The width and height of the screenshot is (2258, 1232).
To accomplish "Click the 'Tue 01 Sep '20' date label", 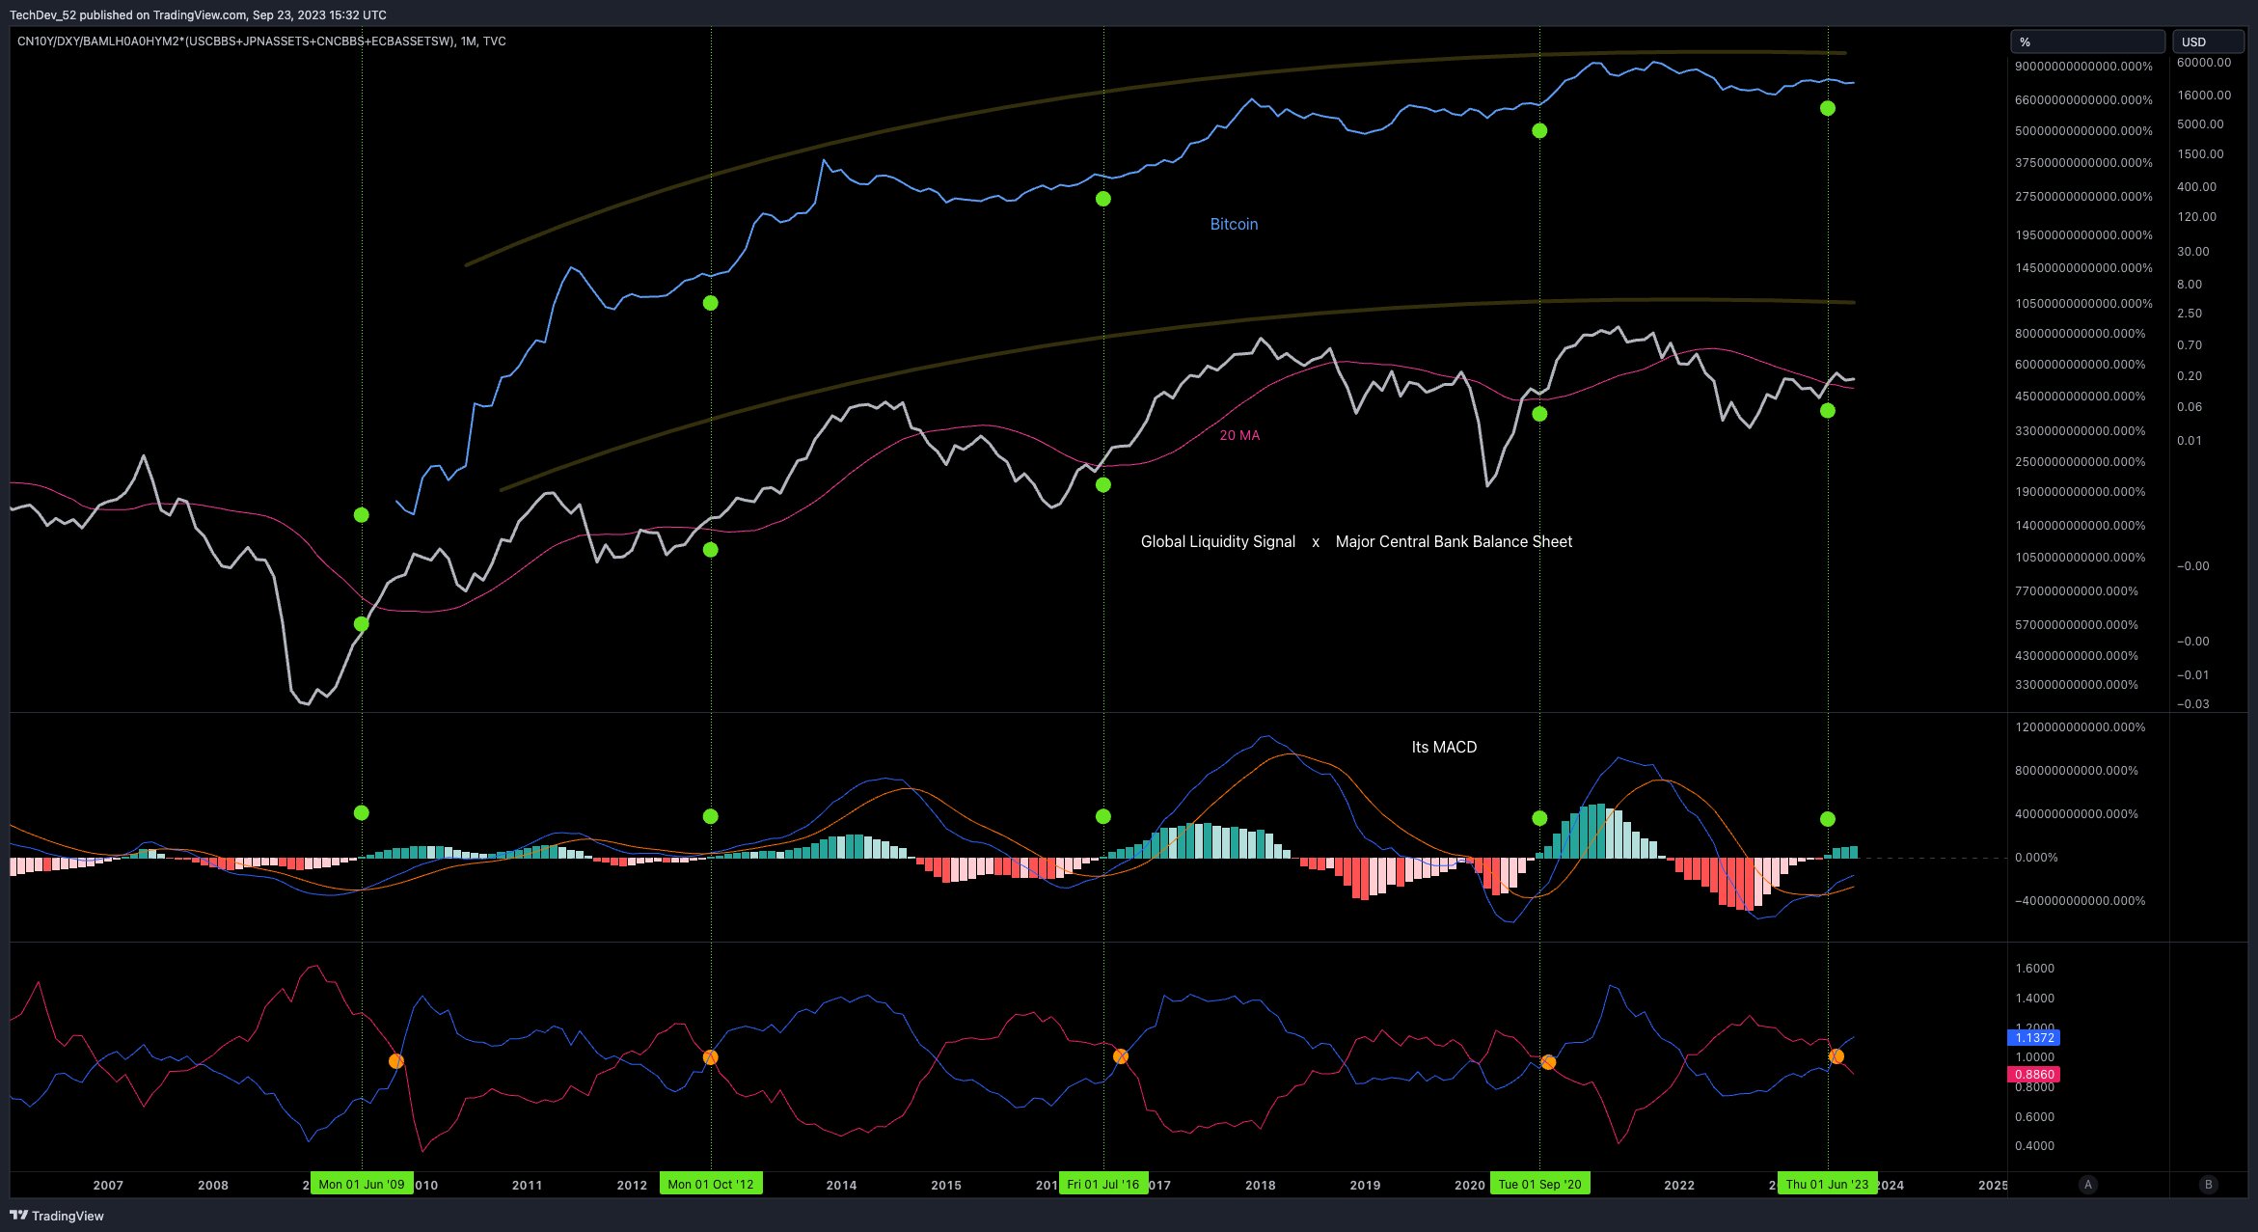I will tap(1539, 1185).
